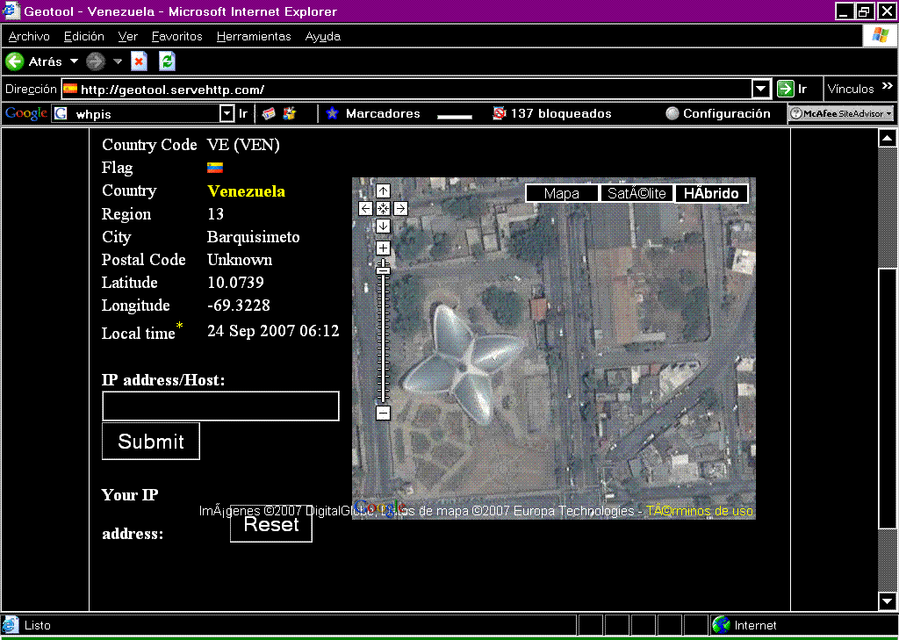Screen dimensions: 899x640
Task: Open McAfee SiteAdvisor dropdown
Action: [841, 113]
